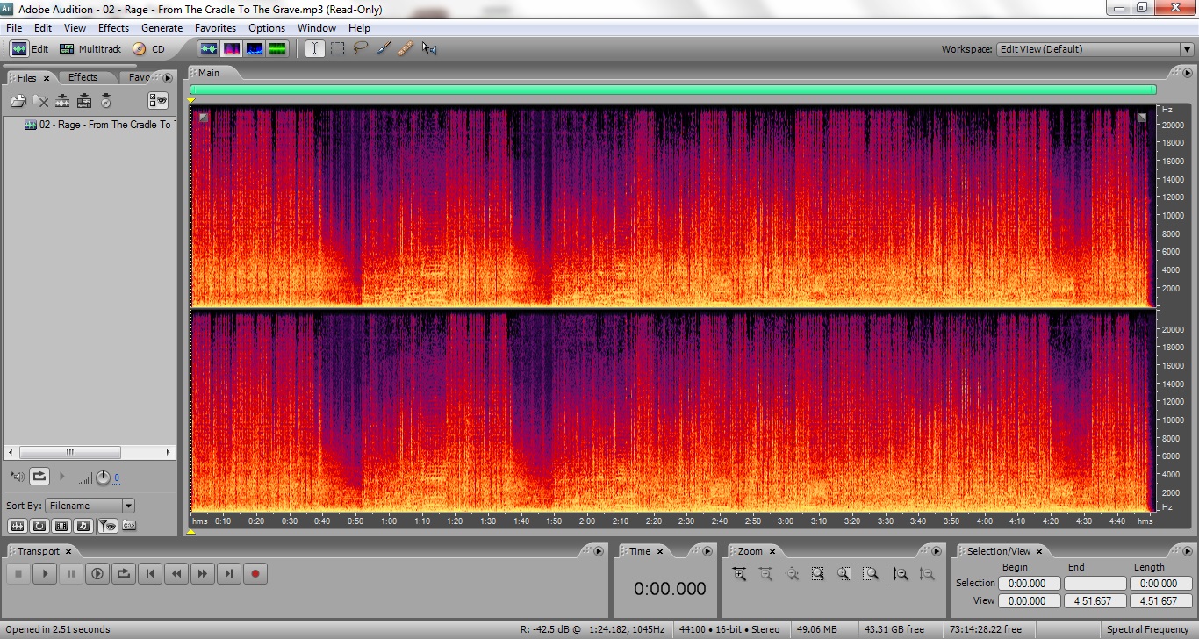Toggle Show Video Files filter button
The image size is (1199, 639).
(x=61, y=526)
